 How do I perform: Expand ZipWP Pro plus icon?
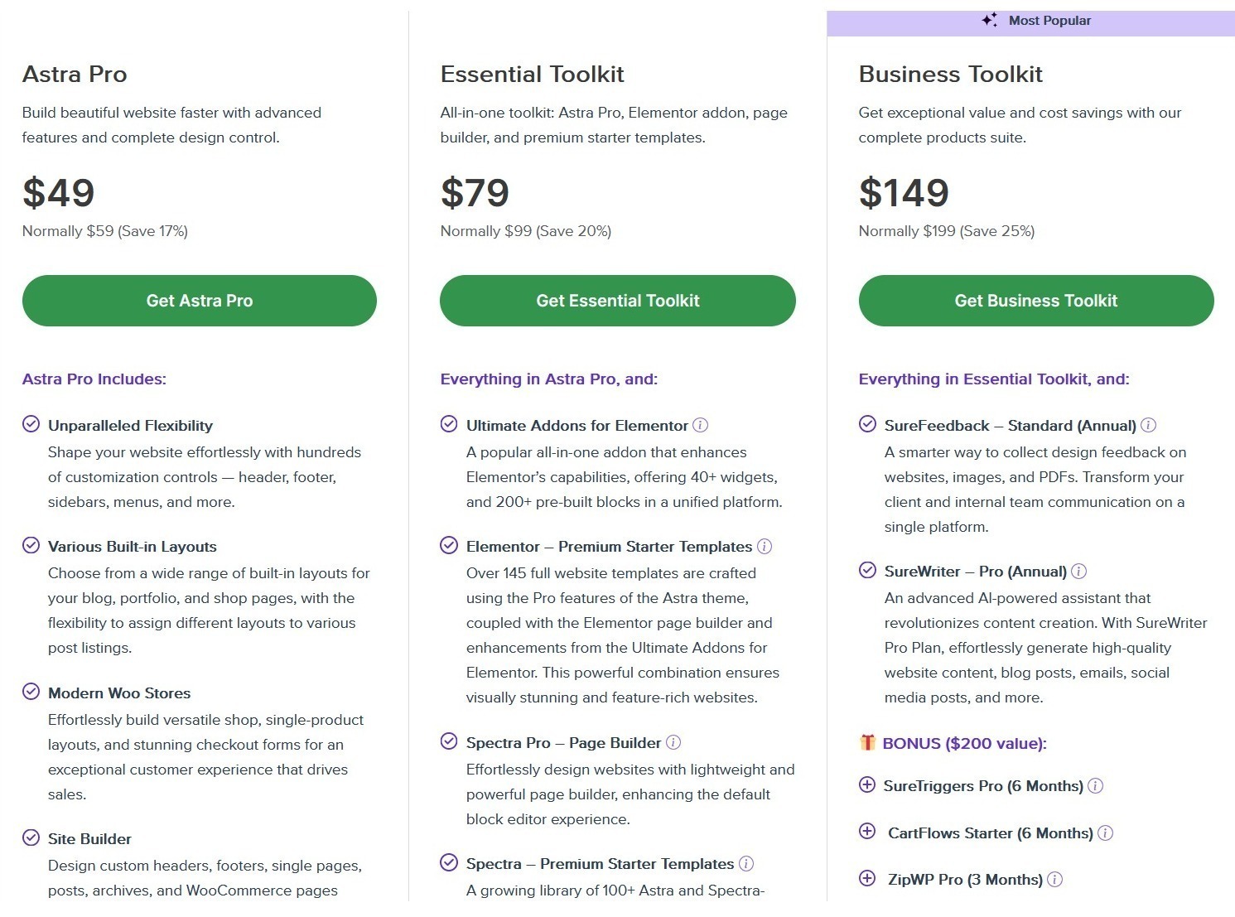[x=867, y=879]
